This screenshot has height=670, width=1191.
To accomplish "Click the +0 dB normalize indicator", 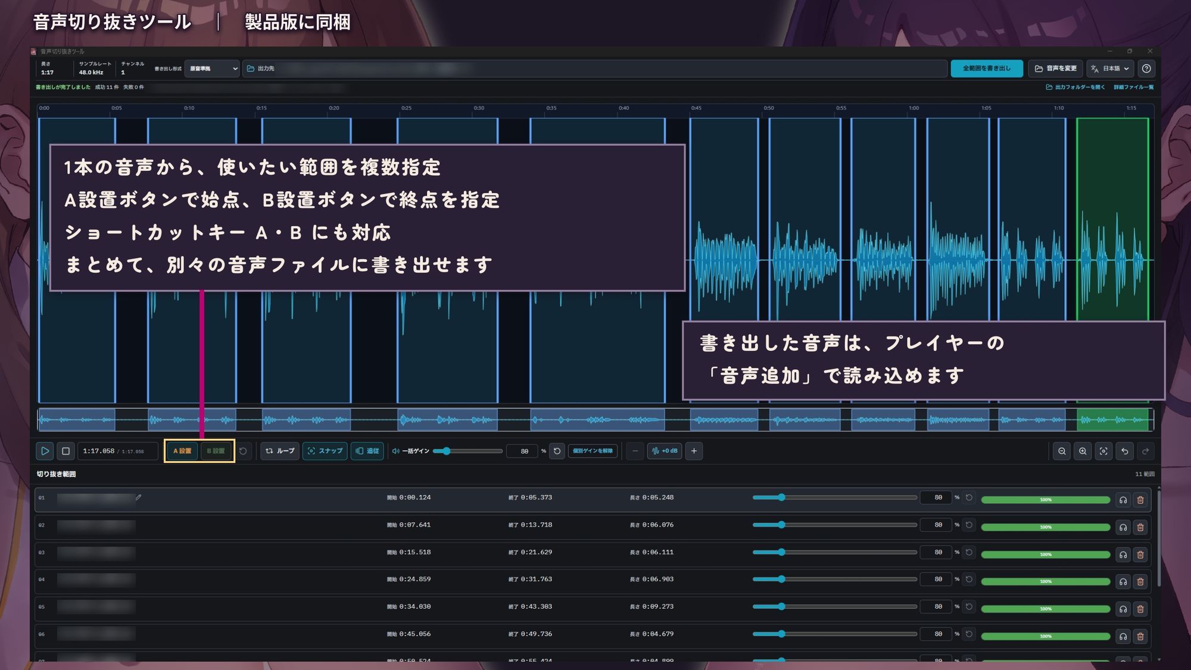I will [665, 451].
